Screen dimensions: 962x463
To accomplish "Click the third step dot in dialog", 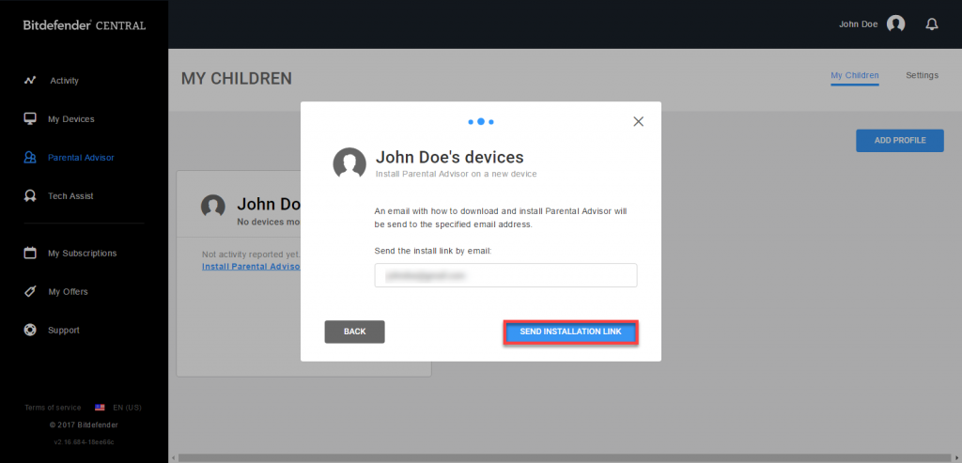I will coord(491,122).
